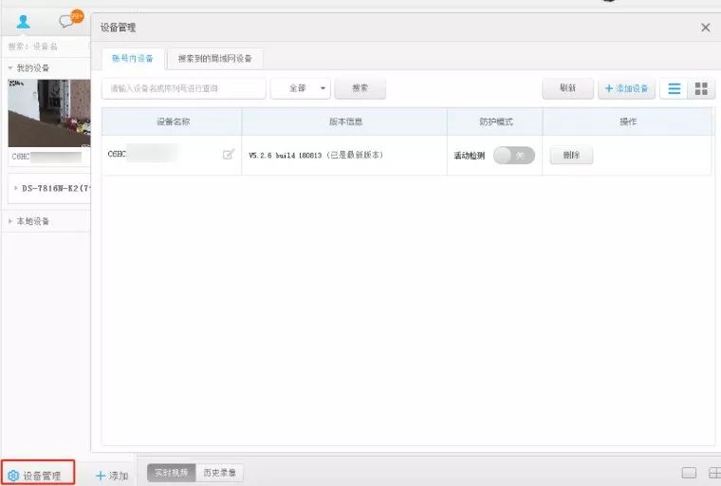
Task: Switch to the 搜索到的局域网设备 tab
Action: click(215, 59)
